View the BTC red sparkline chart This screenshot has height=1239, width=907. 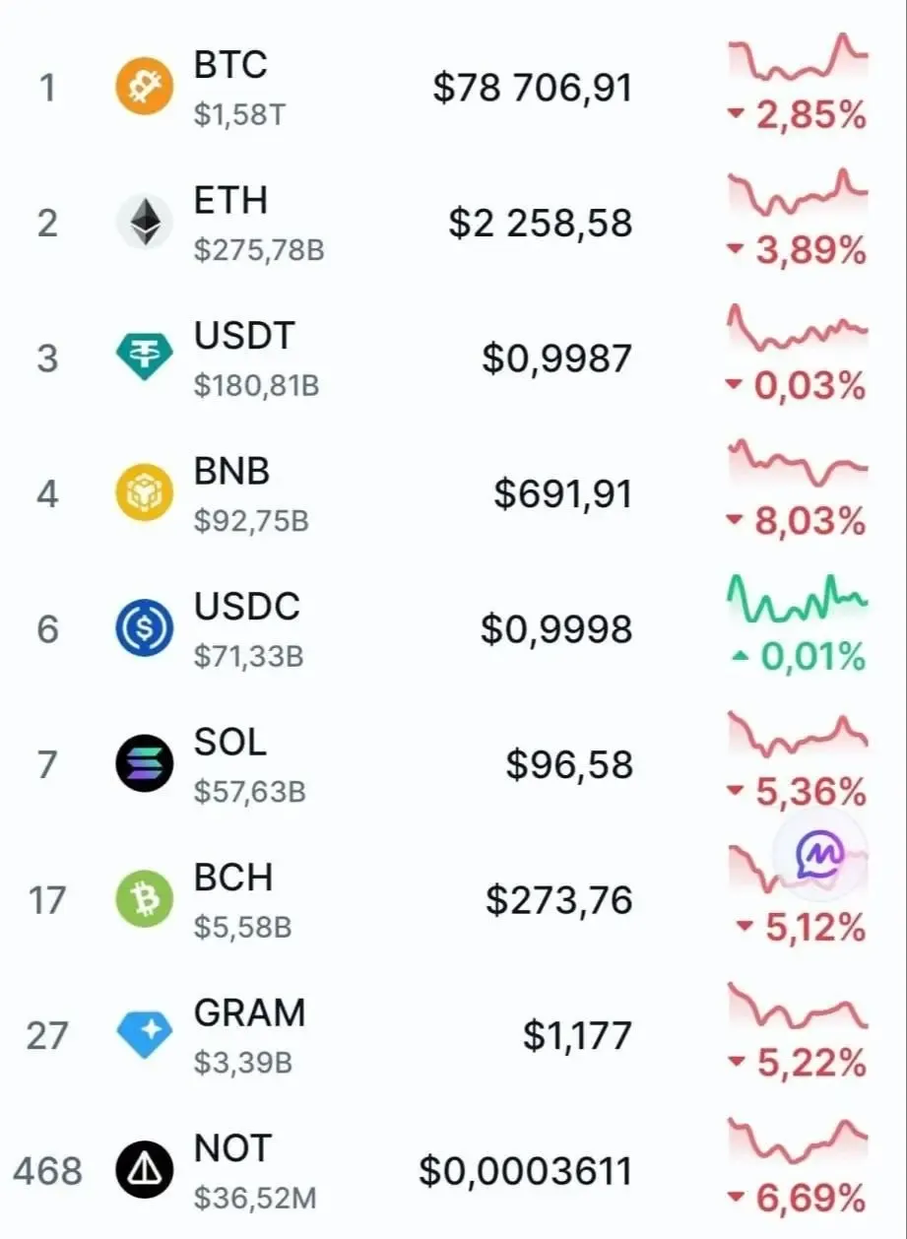click(x=798, y=58)
